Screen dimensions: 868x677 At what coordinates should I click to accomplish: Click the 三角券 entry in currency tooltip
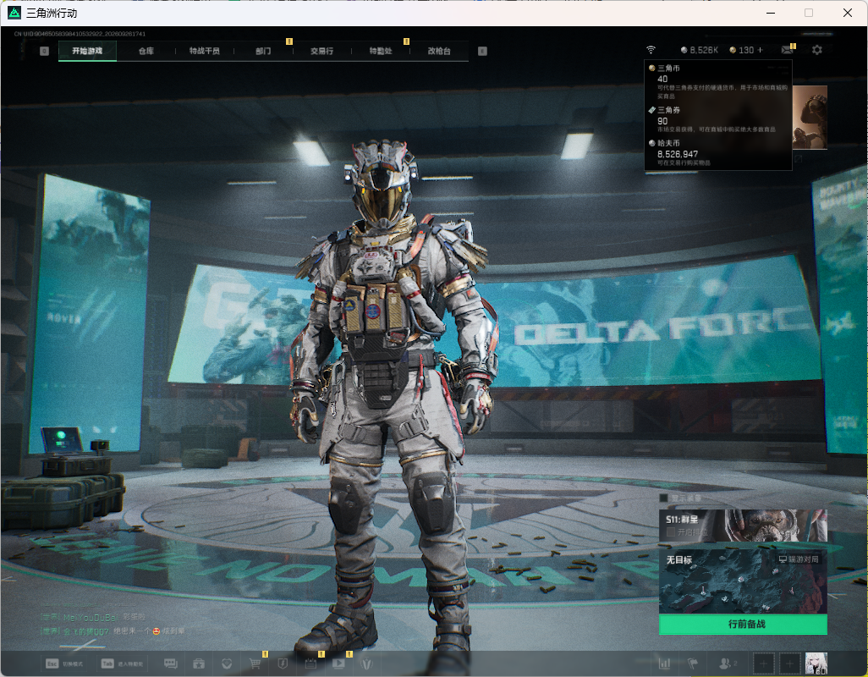point(718,119)
